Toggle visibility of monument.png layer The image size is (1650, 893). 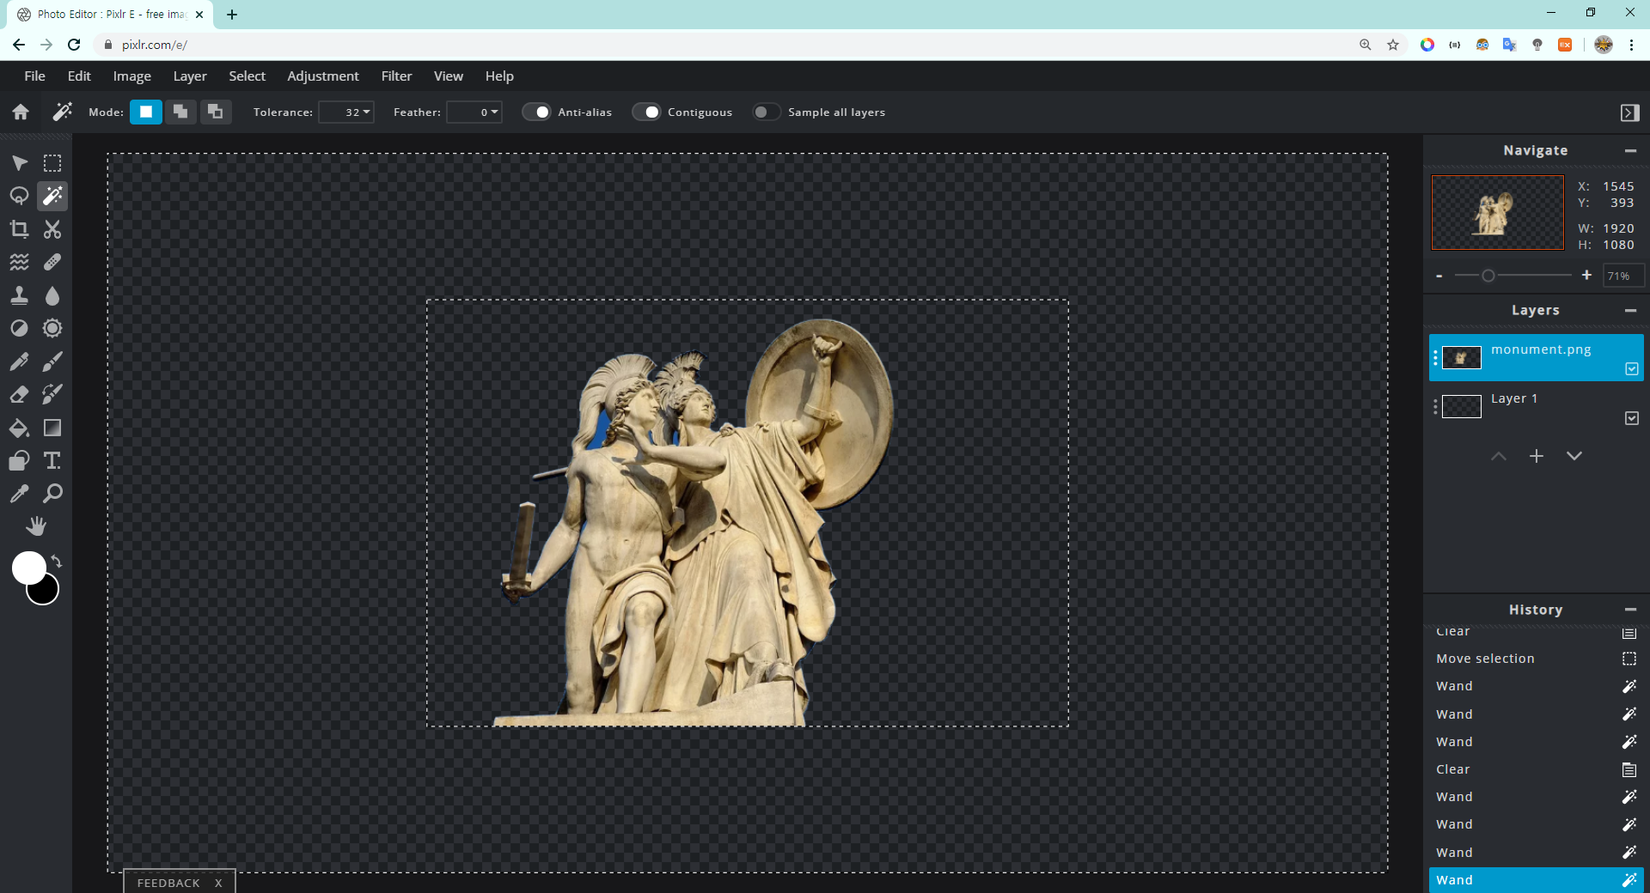pyautogui.click(x=1632, y=369)
